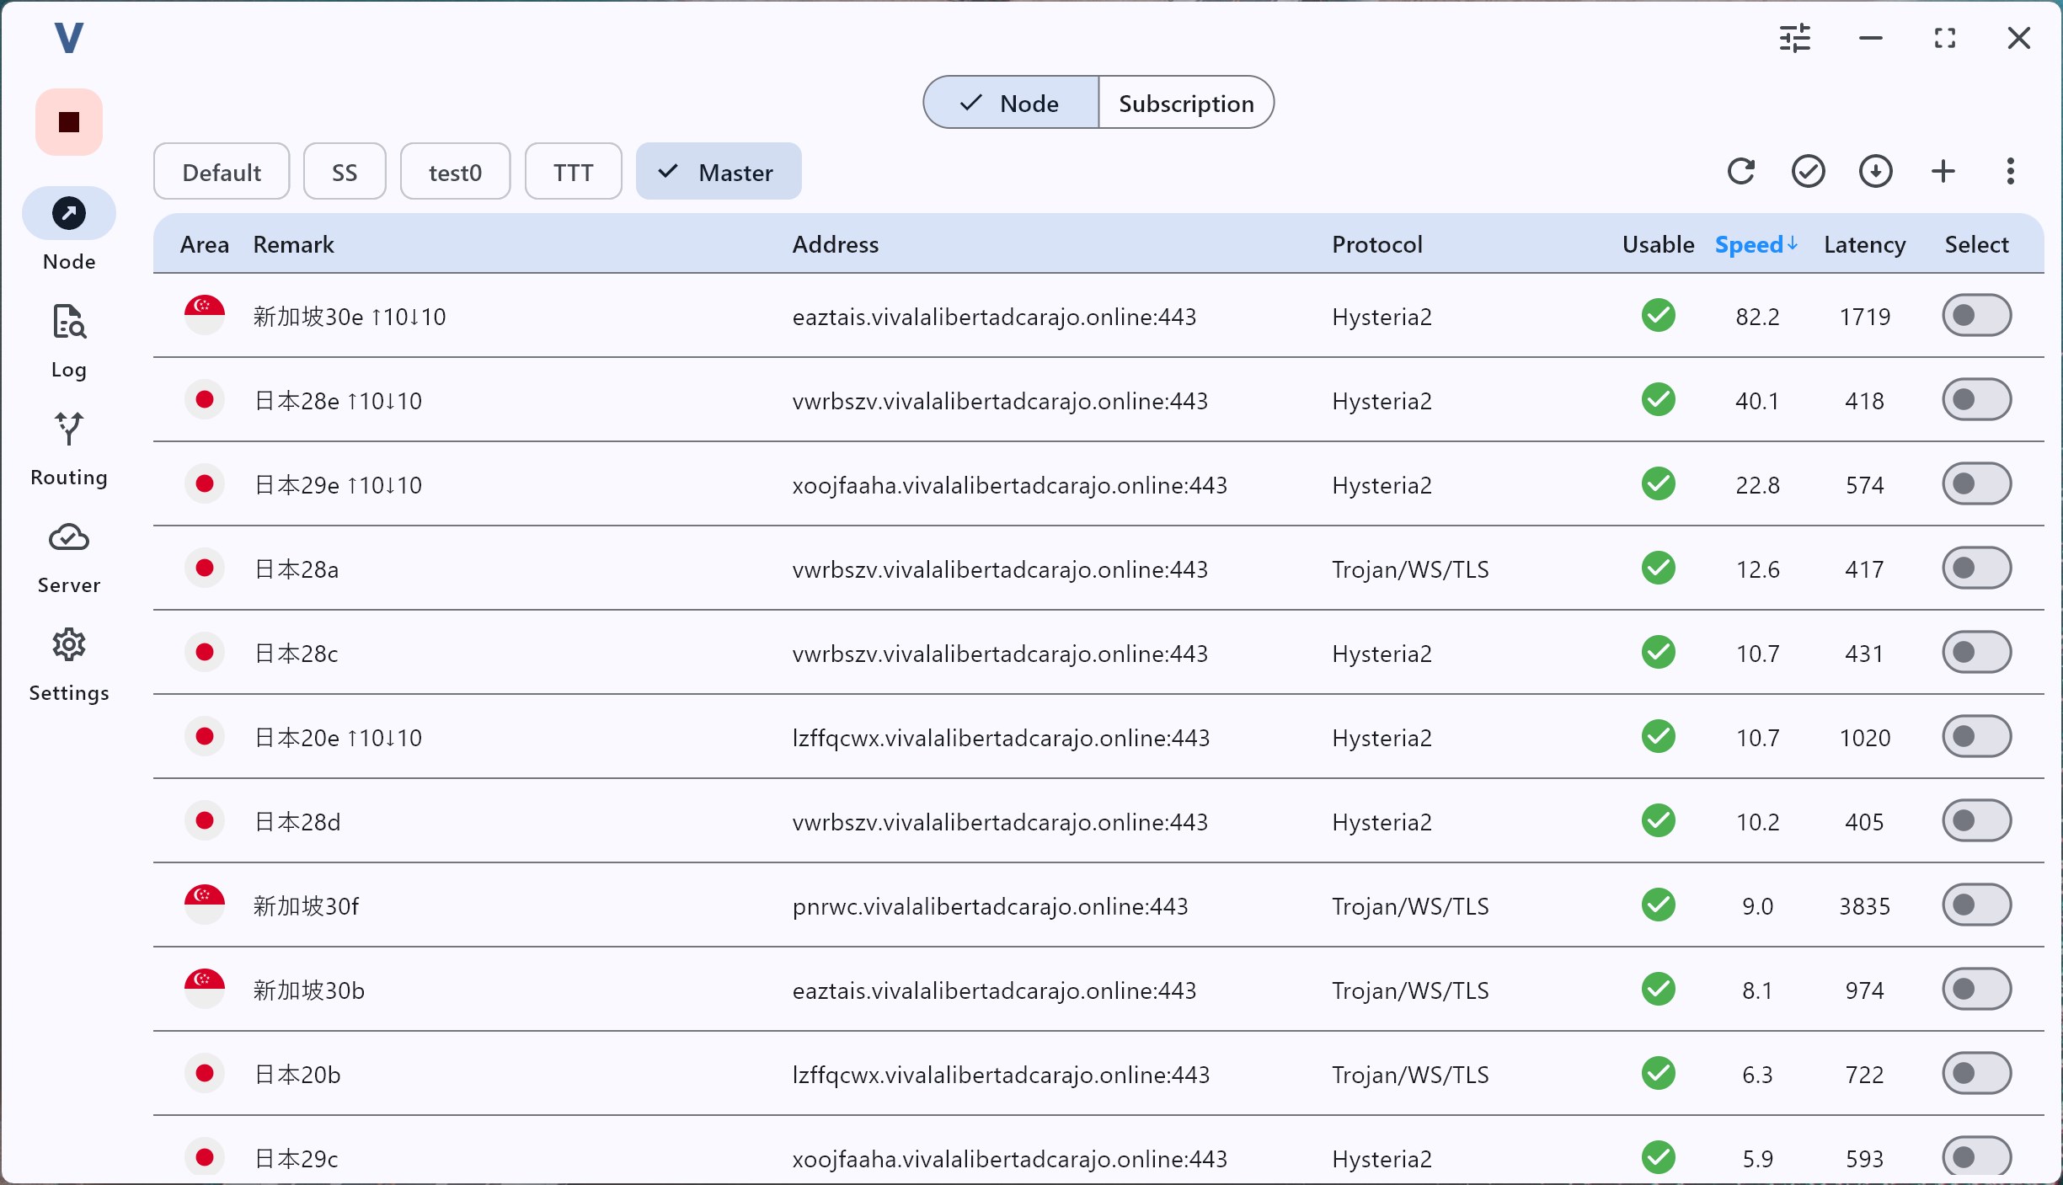Toggle select switch for 日本29e node
This screenshot has width=2063, height=1185.
tap(1977, 484)
